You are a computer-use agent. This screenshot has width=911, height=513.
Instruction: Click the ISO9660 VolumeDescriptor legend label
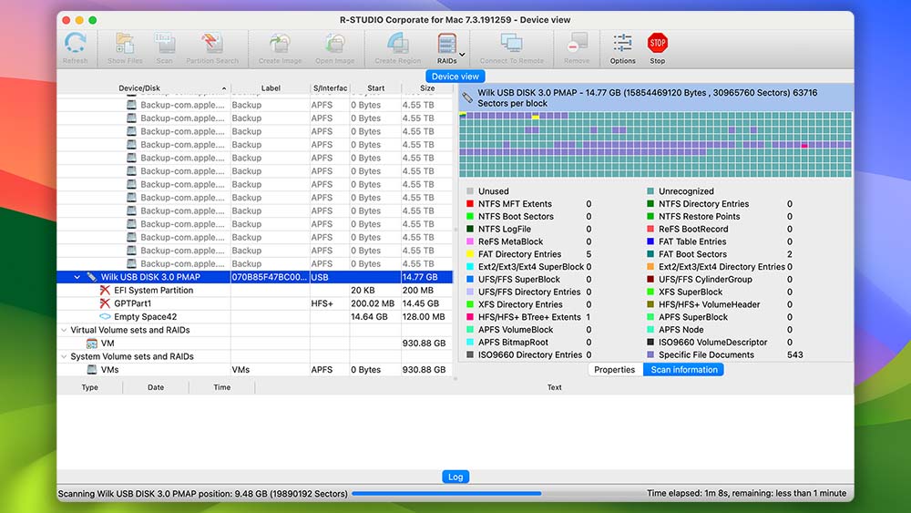(713, 343)
